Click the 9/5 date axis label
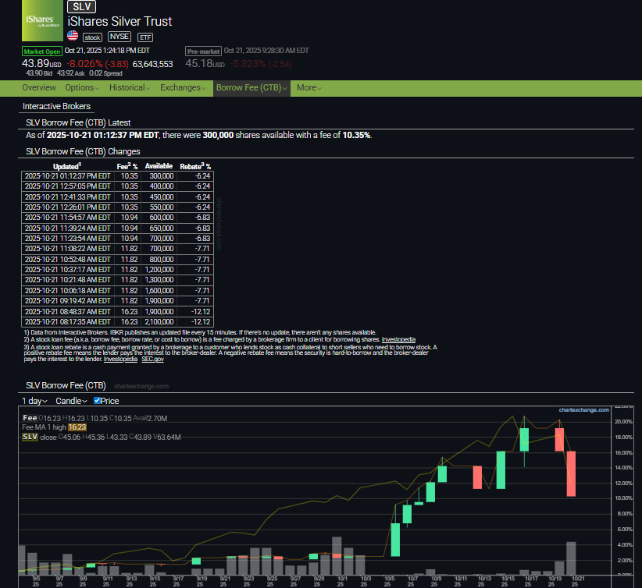The width and height of the screenshot is (642, 588). click(36, 581)
